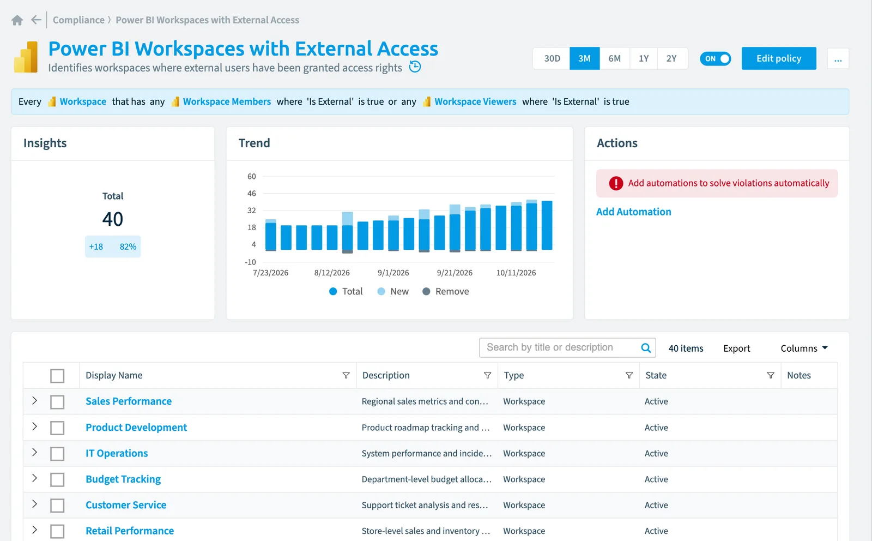Click the search magnifier icon
This screenshot has height=541, width=872.
pyautogui.click(x=646, y=348)
